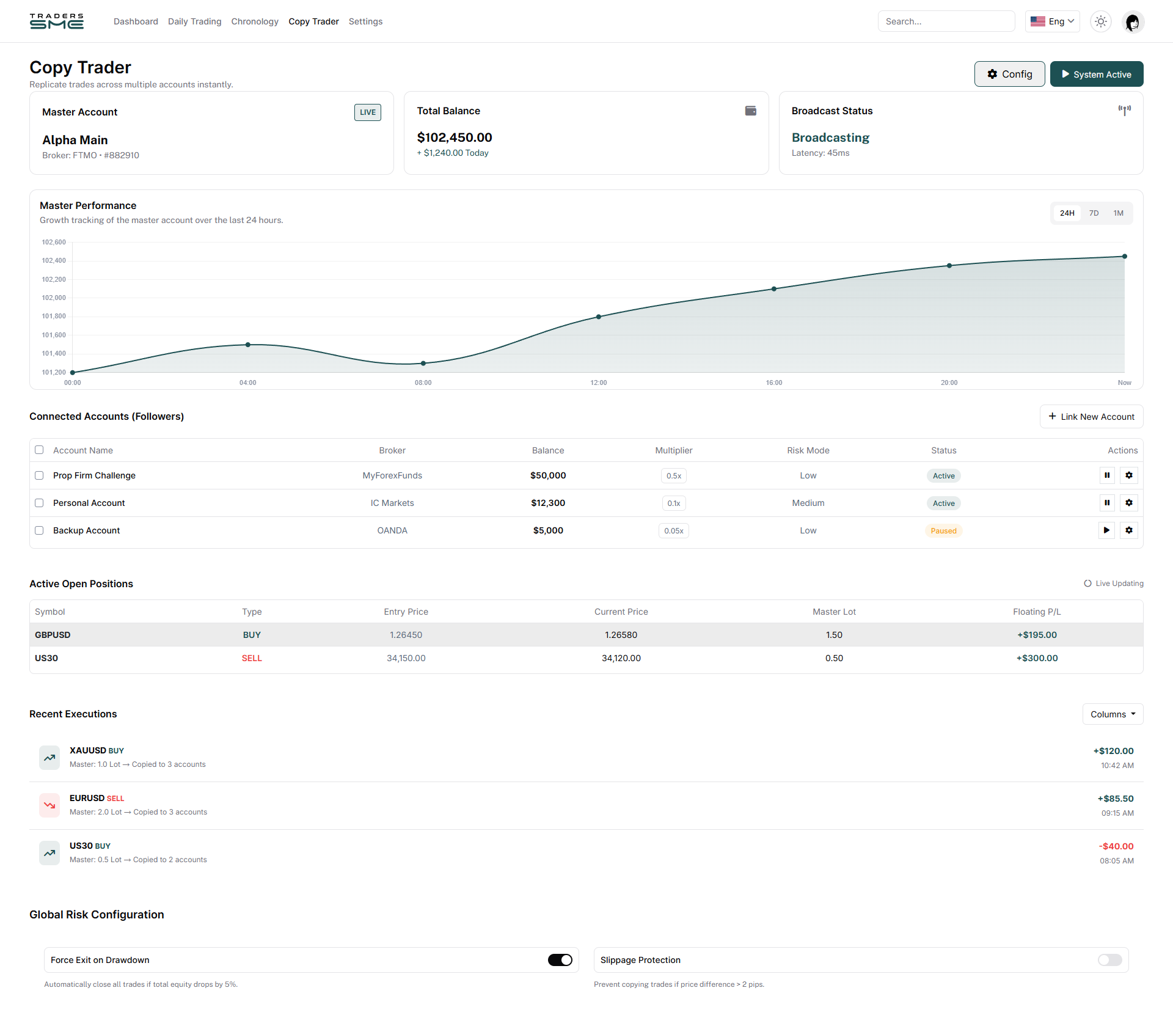Click the Link New Account button

click(x=1091, y=416)
